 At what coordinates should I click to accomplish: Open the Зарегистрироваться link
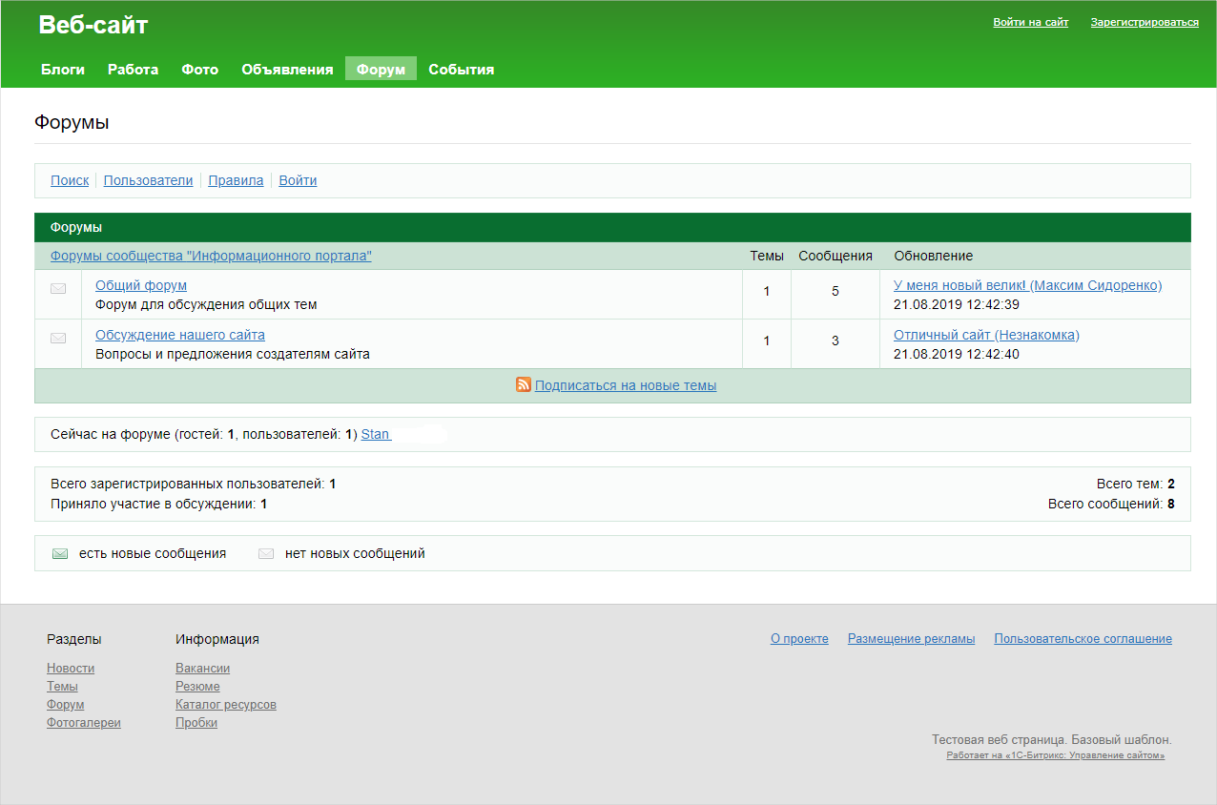click(1145, 22)
